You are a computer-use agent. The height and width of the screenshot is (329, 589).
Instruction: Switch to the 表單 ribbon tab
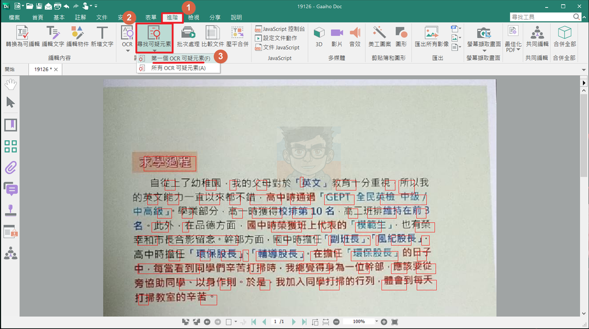click(151, 17)
